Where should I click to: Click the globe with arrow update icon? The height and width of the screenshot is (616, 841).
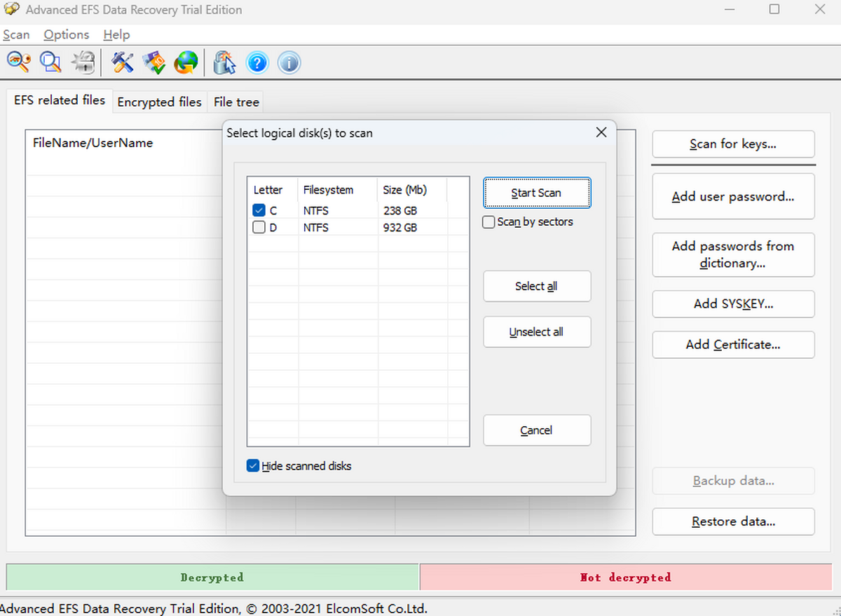point(186,62)
